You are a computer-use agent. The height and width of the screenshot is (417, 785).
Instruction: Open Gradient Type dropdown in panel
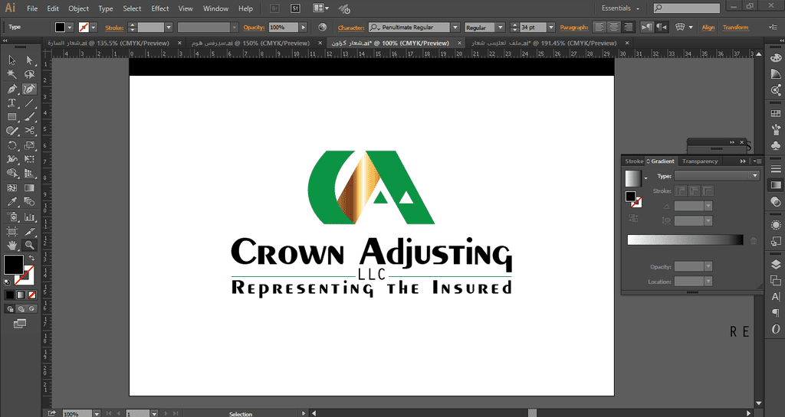point(717,175)
